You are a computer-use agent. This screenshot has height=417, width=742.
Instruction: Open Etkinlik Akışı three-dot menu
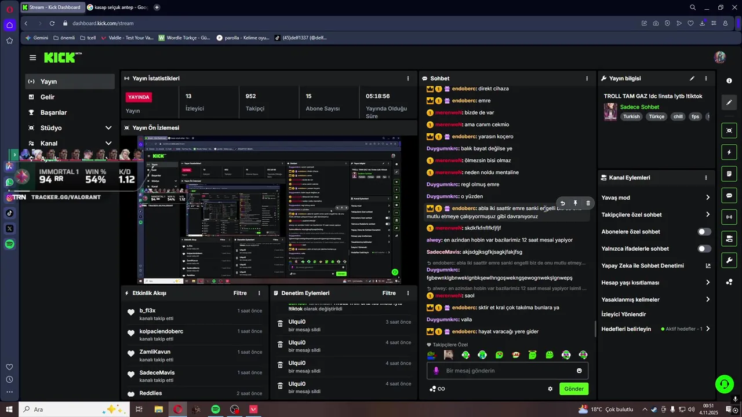259,293
